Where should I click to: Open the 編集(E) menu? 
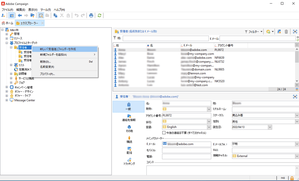pos(21,10)
